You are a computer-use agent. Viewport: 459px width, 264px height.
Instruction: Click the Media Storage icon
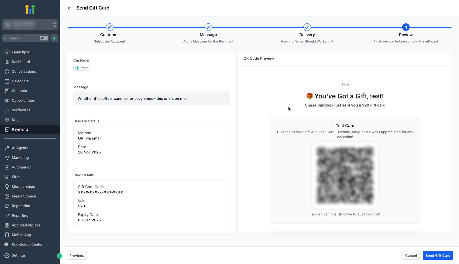(x=7, y=196)
